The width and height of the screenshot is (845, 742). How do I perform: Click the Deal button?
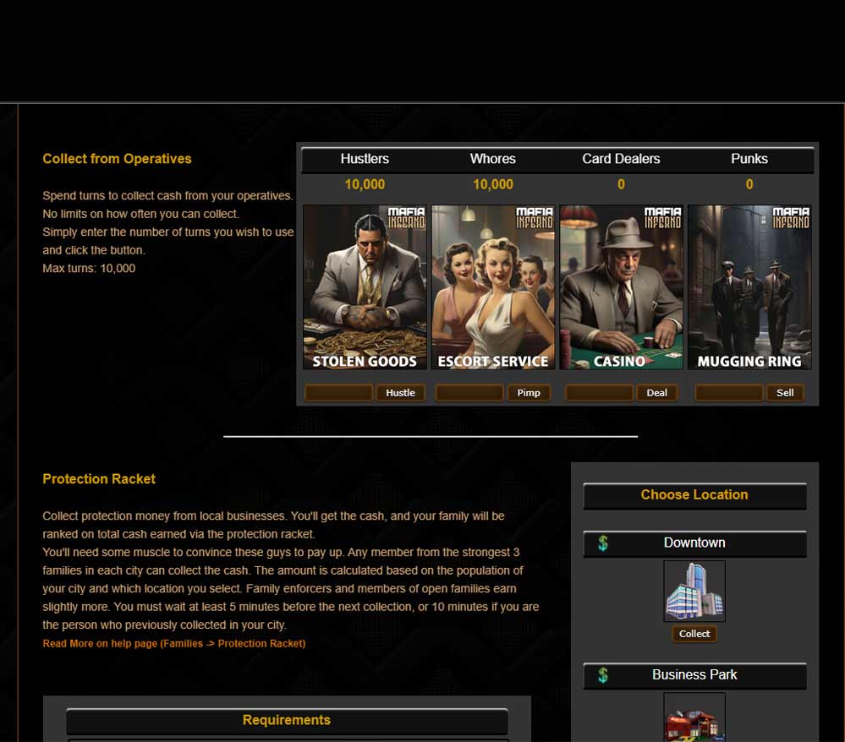click(657, 392)
